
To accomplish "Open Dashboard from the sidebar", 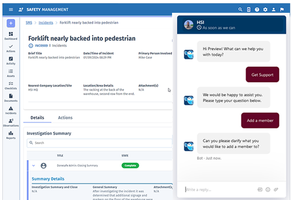I will pos(11,36).
